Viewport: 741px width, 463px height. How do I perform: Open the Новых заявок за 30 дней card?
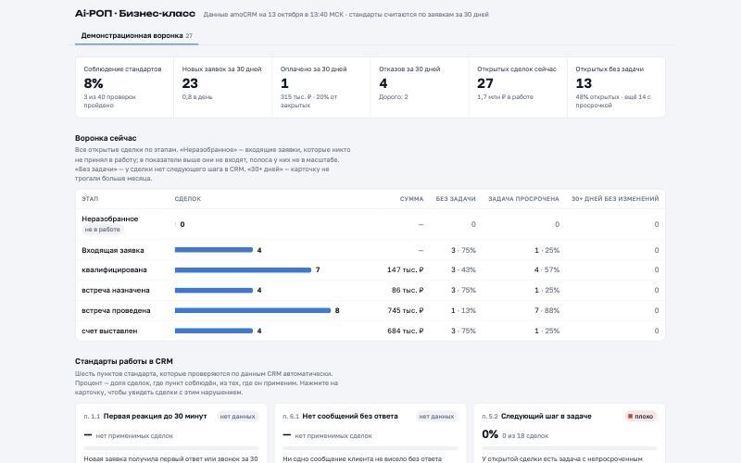coord(222,87)
